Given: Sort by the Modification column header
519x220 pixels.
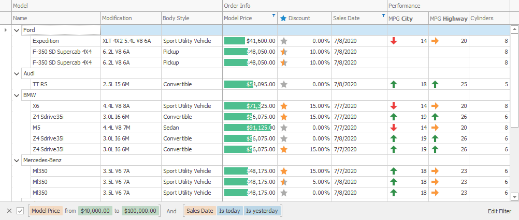Looking at the screenshot, I should point(131,18).
